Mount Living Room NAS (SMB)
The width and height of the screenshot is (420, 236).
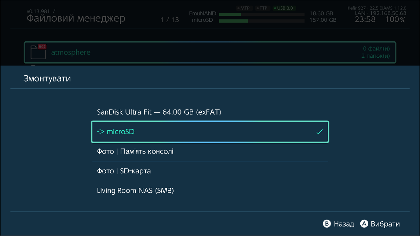click(x=210, y=191)
